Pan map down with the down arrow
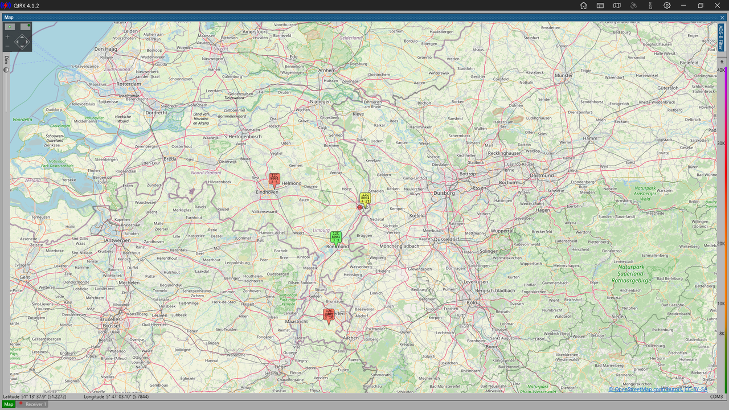 tap(22, 47)
